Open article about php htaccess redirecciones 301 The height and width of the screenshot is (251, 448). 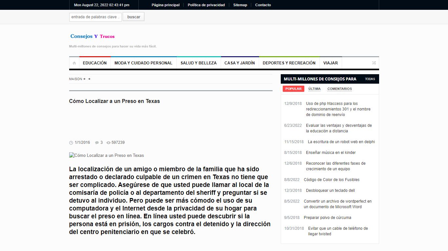338,109
